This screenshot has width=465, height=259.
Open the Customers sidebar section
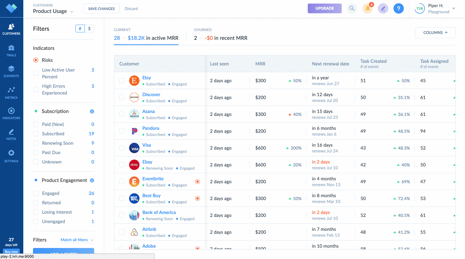[11, 29]
